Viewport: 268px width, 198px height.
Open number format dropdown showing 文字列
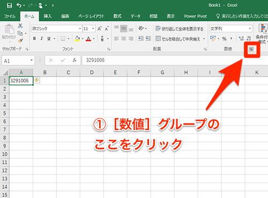(250, 28)
